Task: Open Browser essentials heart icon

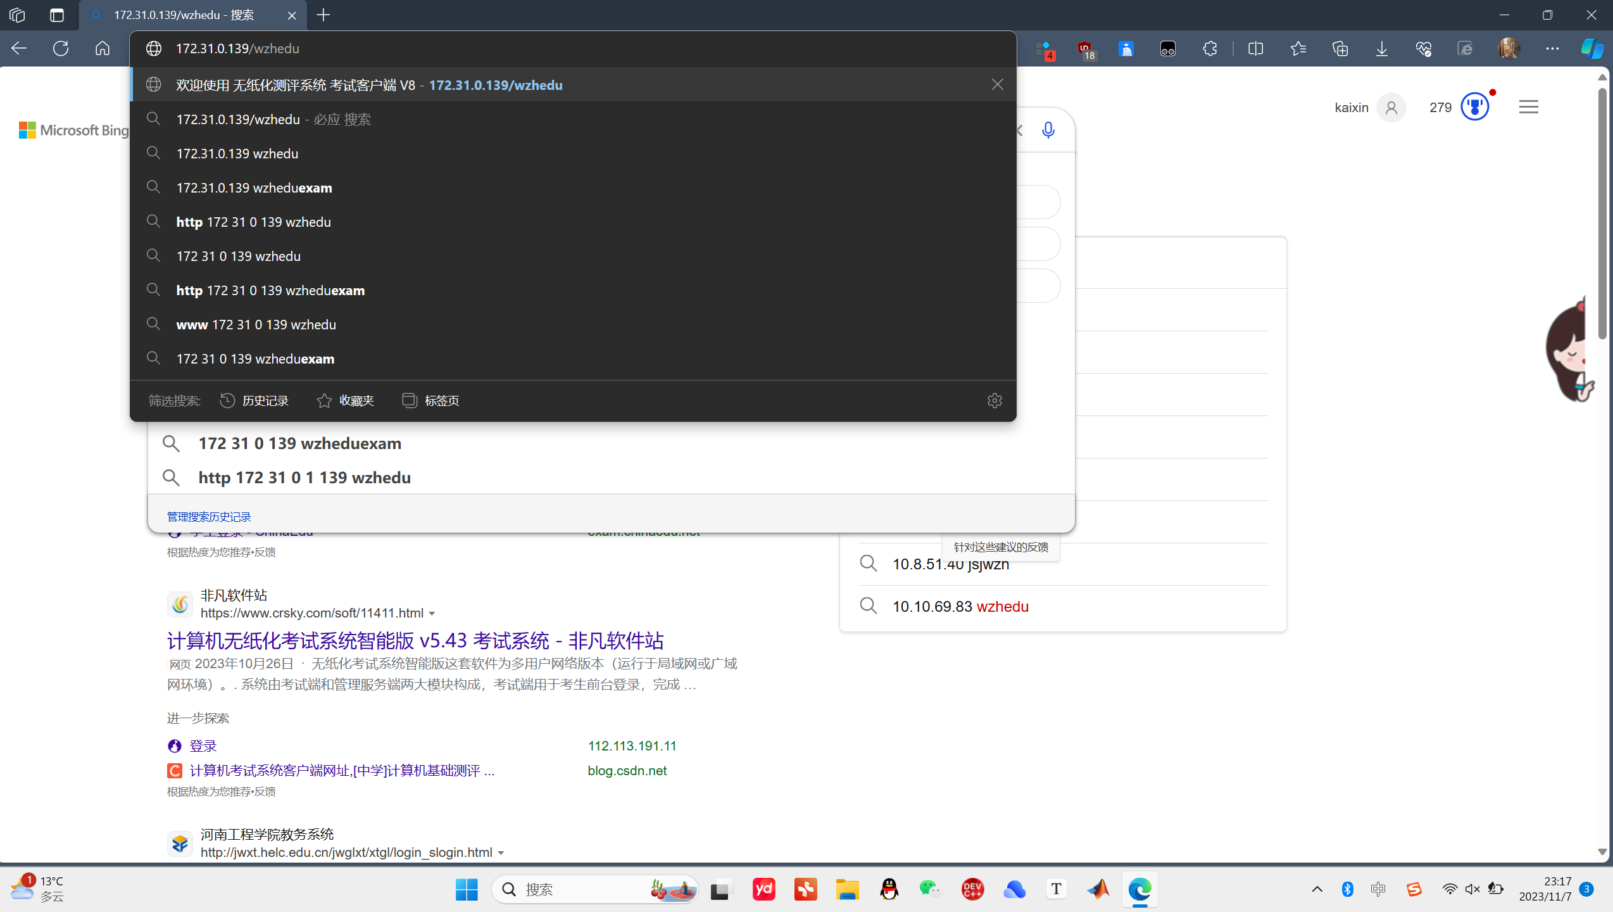Action: tap(1424, 48)
